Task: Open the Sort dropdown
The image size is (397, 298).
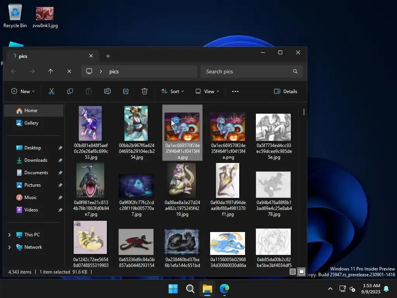Action: [173, 91]
